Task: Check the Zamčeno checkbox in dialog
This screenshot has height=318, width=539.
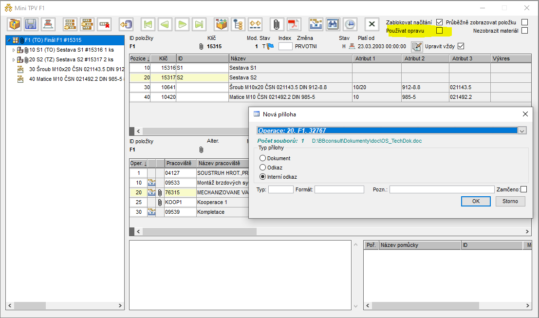Action: [x=523, y=189]
